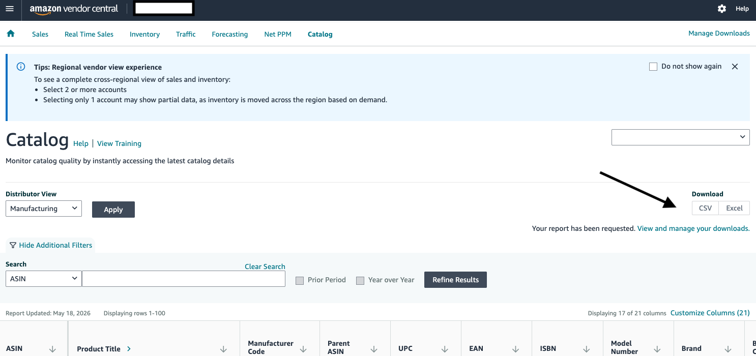Viewport: 756px width, 356px height.
Task: Click the Apply button
Action: pyautogui.click(x=113, y=210)
